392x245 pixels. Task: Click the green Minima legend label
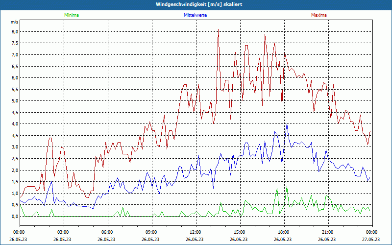pyautogui.click(x=72, y=15)
